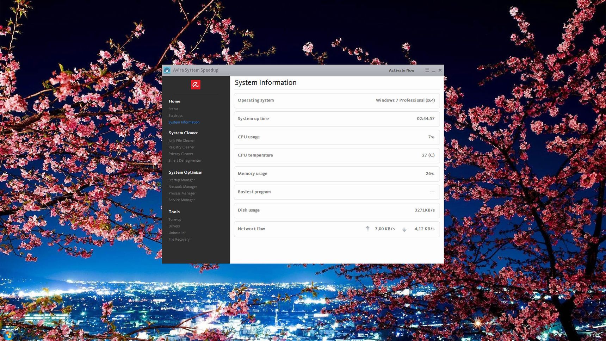Image resolution: width=606 pixels, height=341 pixels.
Task: Open Smart Defragmenter
Action: click(x=185, y=161)
